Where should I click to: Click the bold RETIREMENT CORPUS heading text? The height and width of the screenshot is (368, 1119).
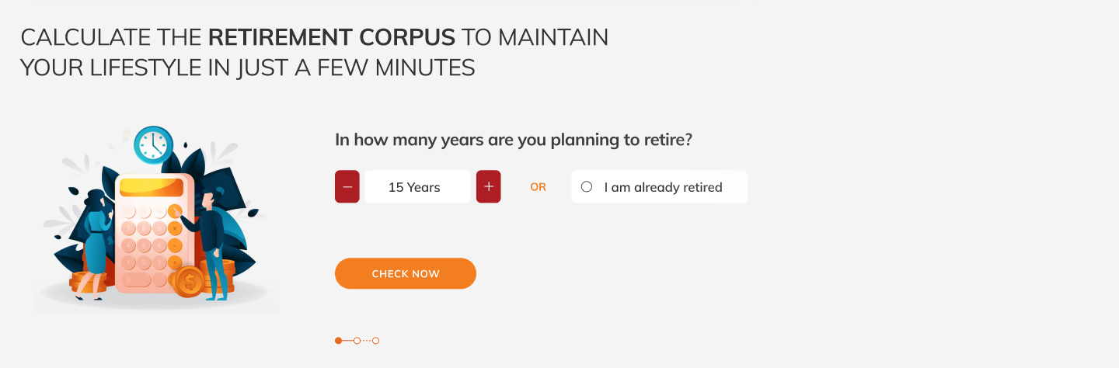pos(332,36)
